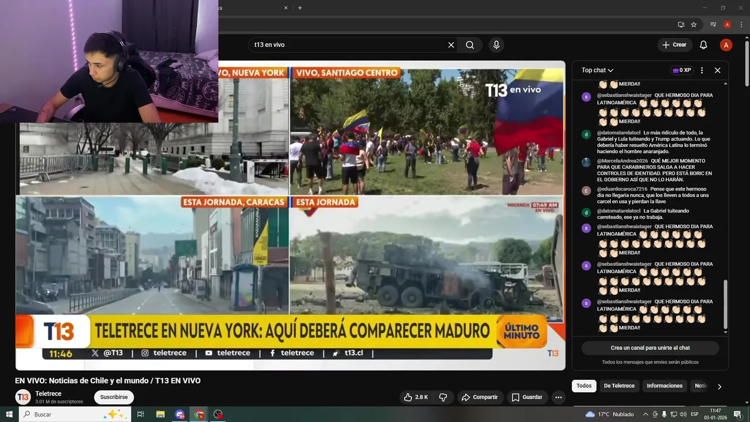Screen dimensions: 750x422
Task: Open more actions menu below video
Action: click(559, 397)
